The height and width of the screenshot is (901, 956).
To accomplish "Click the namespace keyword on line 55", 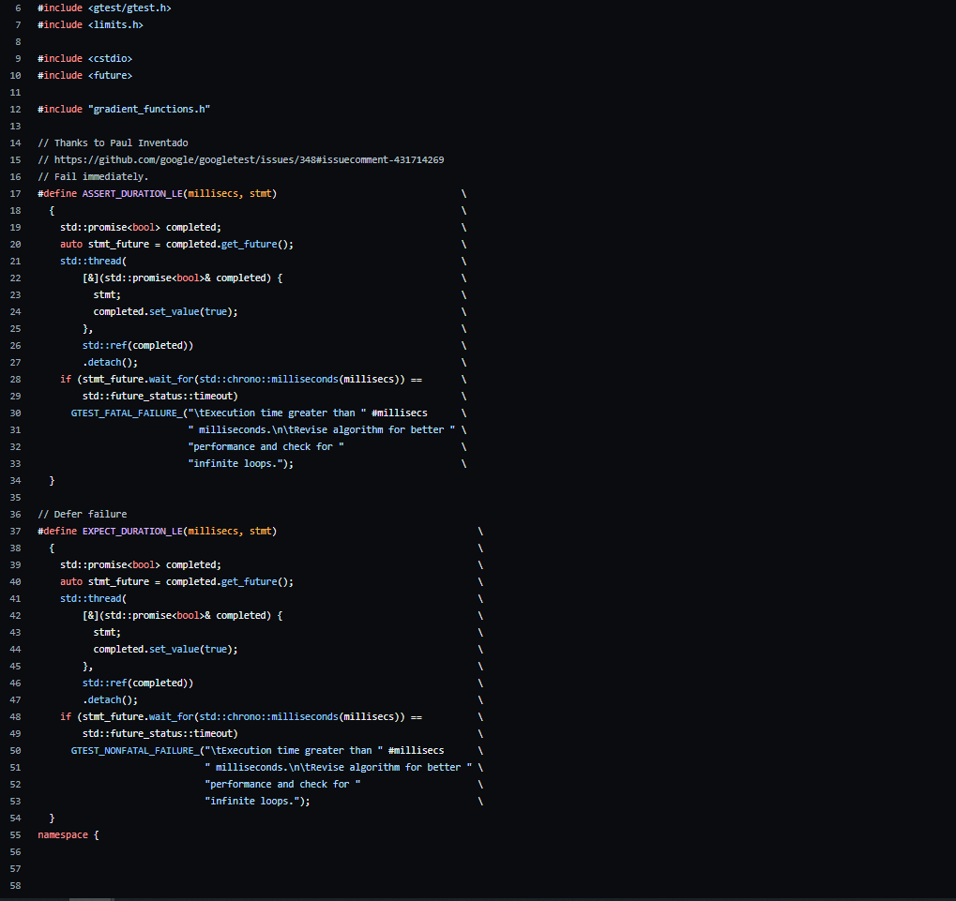I will [x=63, y=834].
